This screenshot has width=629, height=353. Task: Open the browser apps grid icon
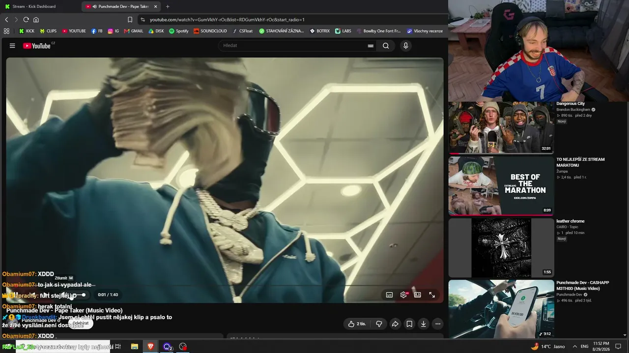click(6, 31)
